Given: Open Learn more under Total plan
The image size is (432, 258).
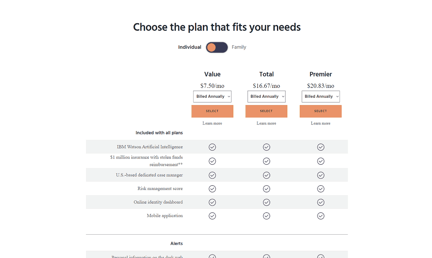Looking at the screenshot, I should point(266,123).
